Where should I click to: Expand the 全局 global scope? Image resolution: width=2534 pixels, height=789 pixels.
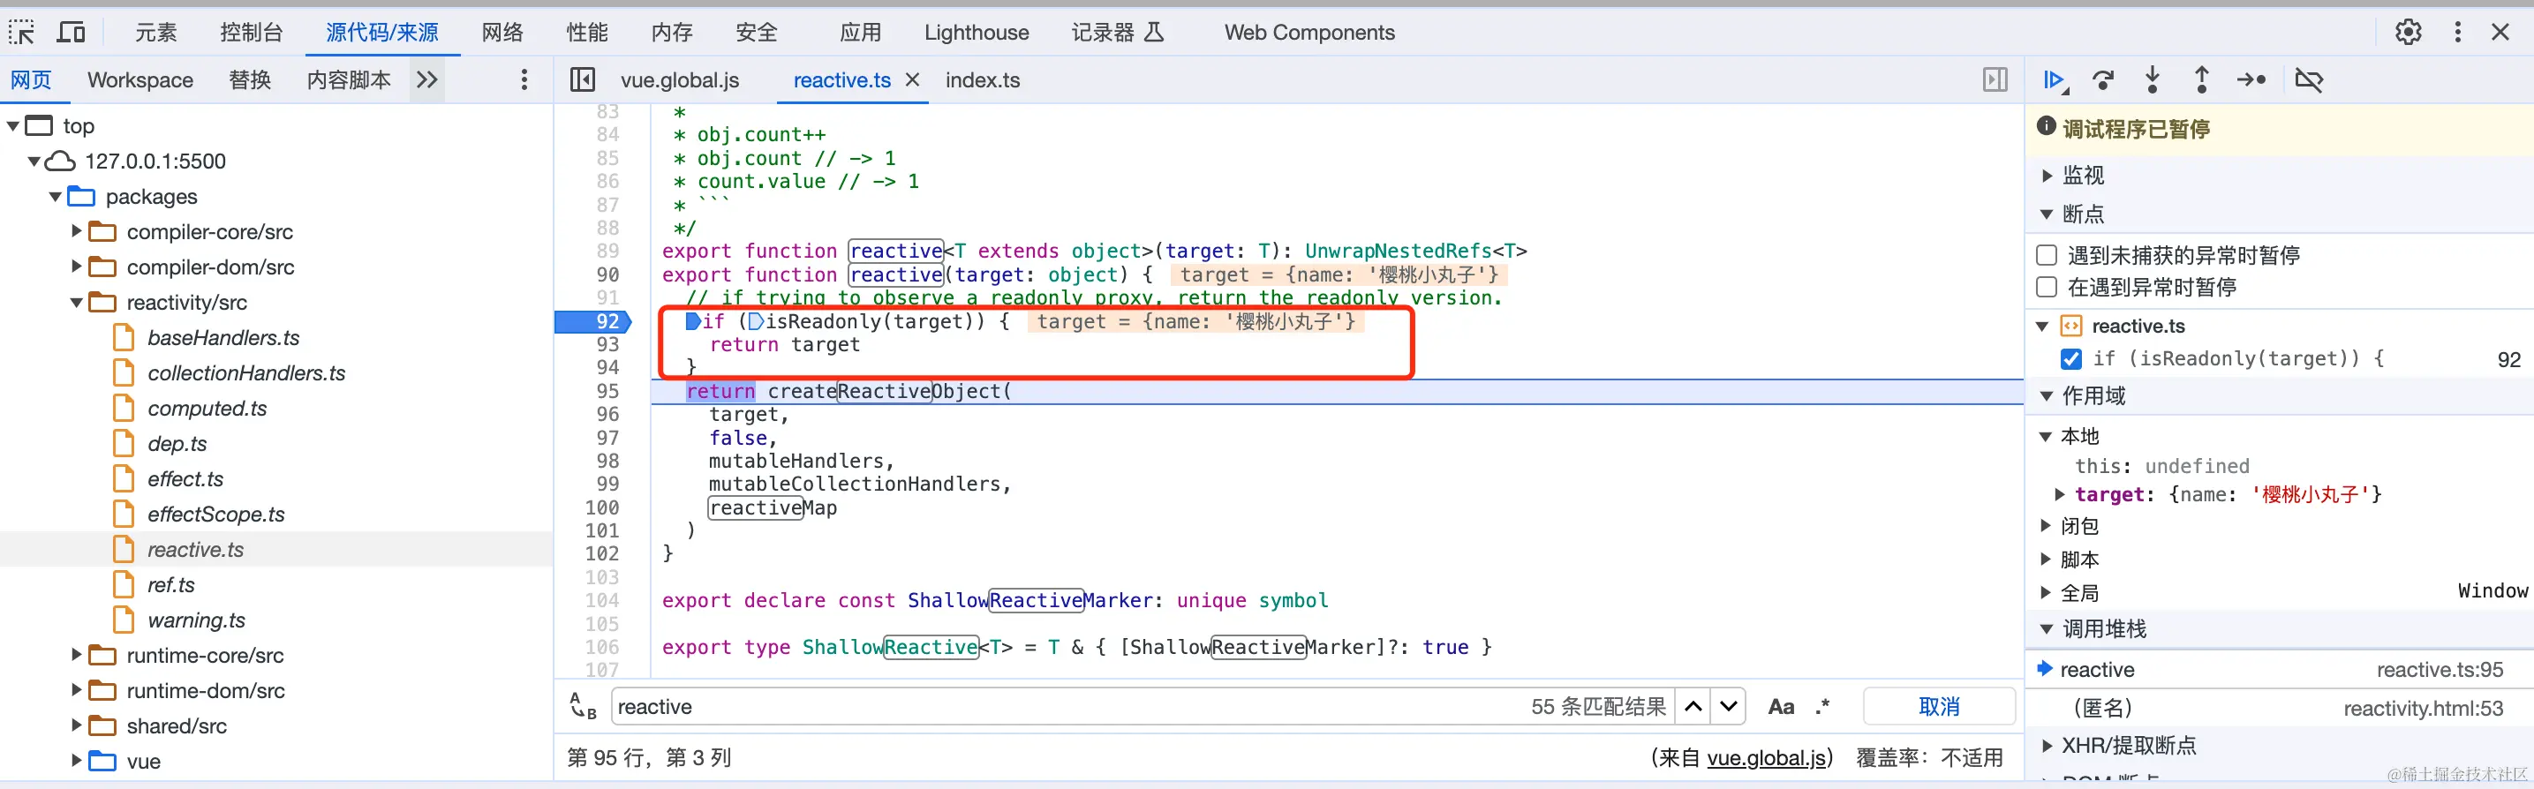(x=2048, y=593)
